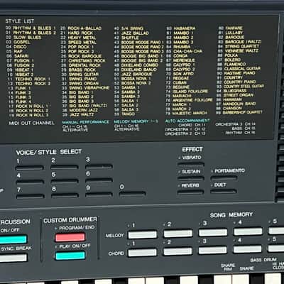Select Song Memory Chord button 1
This screenshot has height=284, width=284.
click(x=142, y=253)
